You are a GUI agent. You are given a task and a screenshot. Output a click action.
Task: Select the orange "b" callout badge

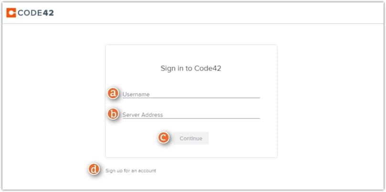113,114
